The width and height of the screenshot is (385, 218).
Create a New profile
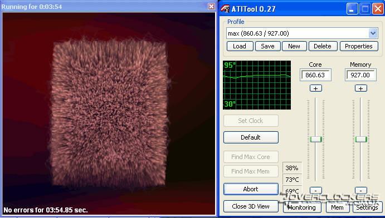(x=294, y=46)
